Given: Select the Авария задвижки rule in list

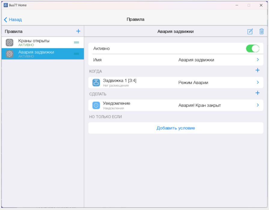Looking at the screenshot, I should [43, 54].
